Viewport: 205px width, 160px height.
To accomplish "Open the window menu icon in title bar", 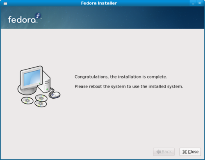I will [5, 3].
